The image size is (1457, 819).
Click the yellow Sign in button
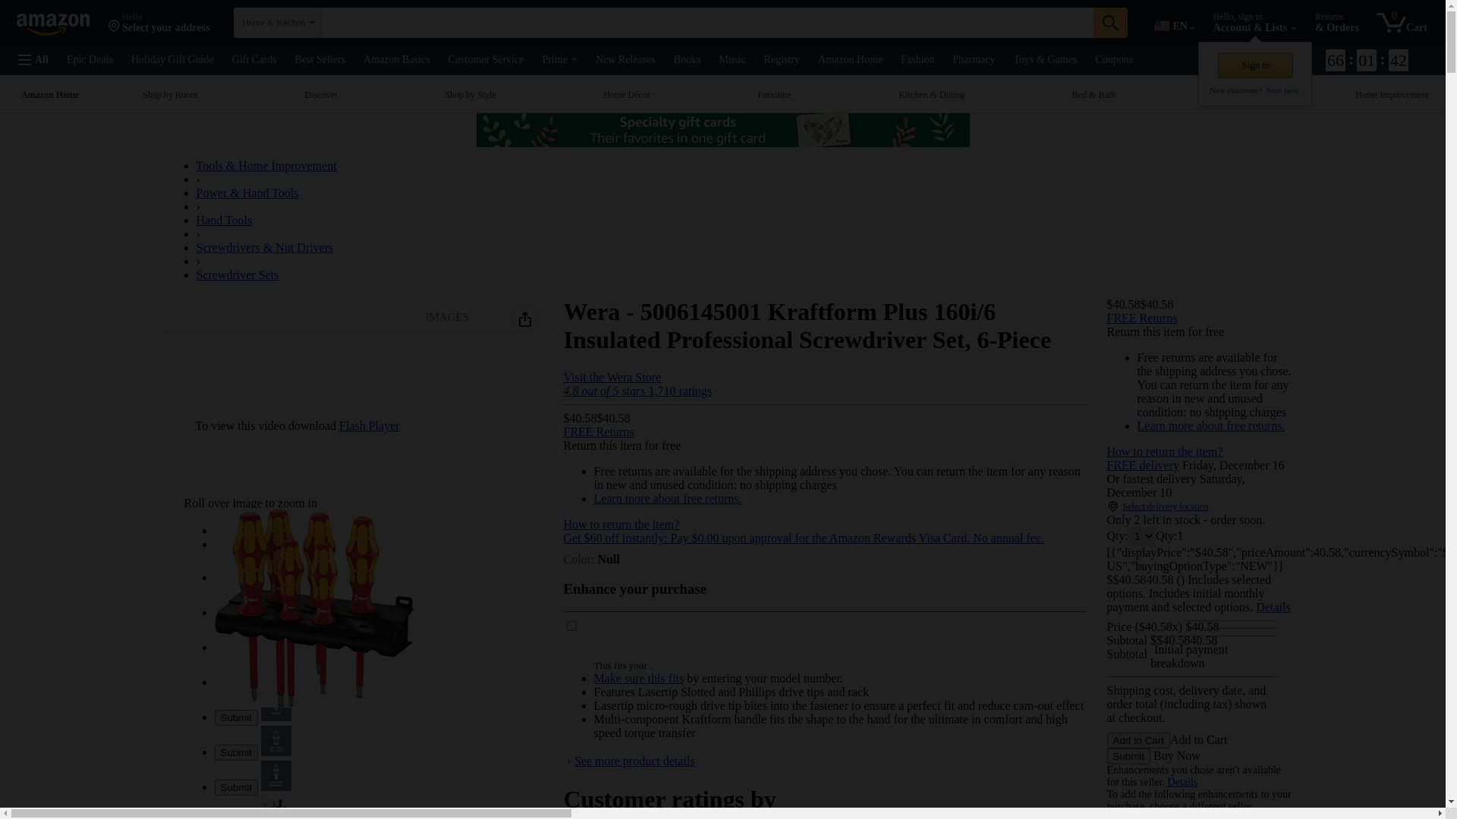pos(1255,66)
